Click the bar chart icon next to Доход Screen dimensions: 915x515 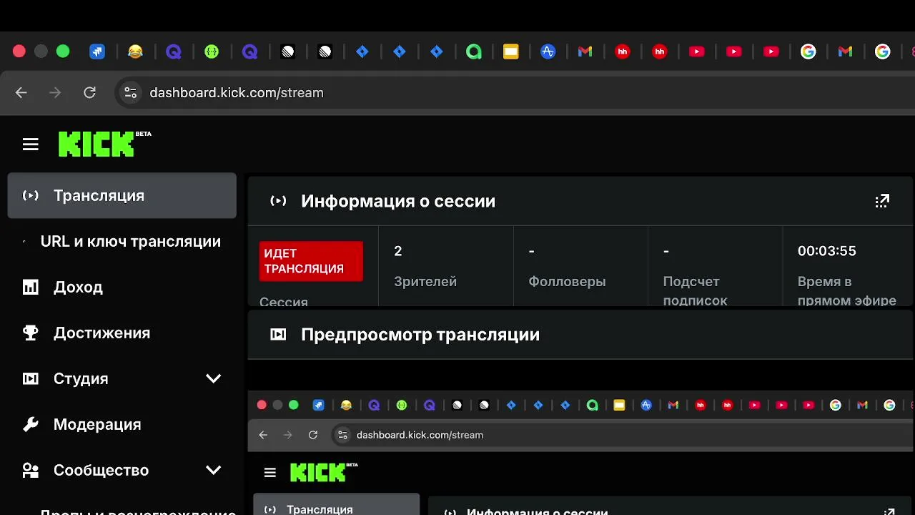point(30,287)
